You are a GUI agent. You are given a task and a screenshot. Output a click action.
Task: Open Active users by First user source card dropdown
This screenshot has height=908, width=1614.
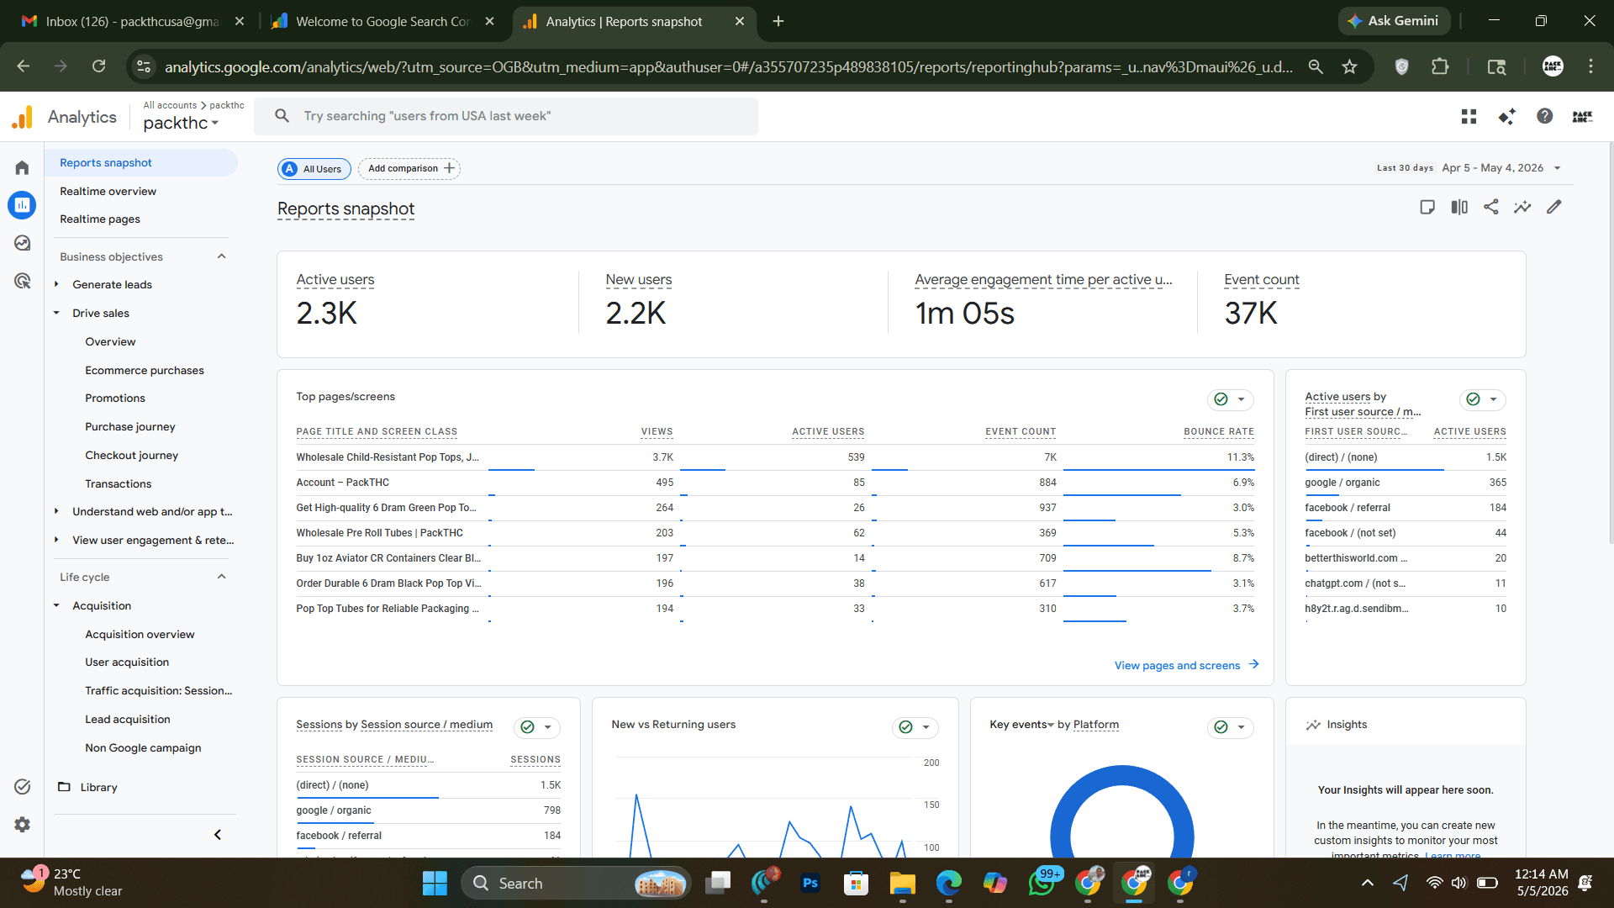click(1483, 399)
